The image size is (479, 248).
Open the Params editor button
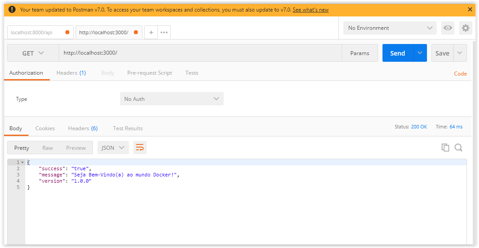pyautogui.click(x=359, y=53)
